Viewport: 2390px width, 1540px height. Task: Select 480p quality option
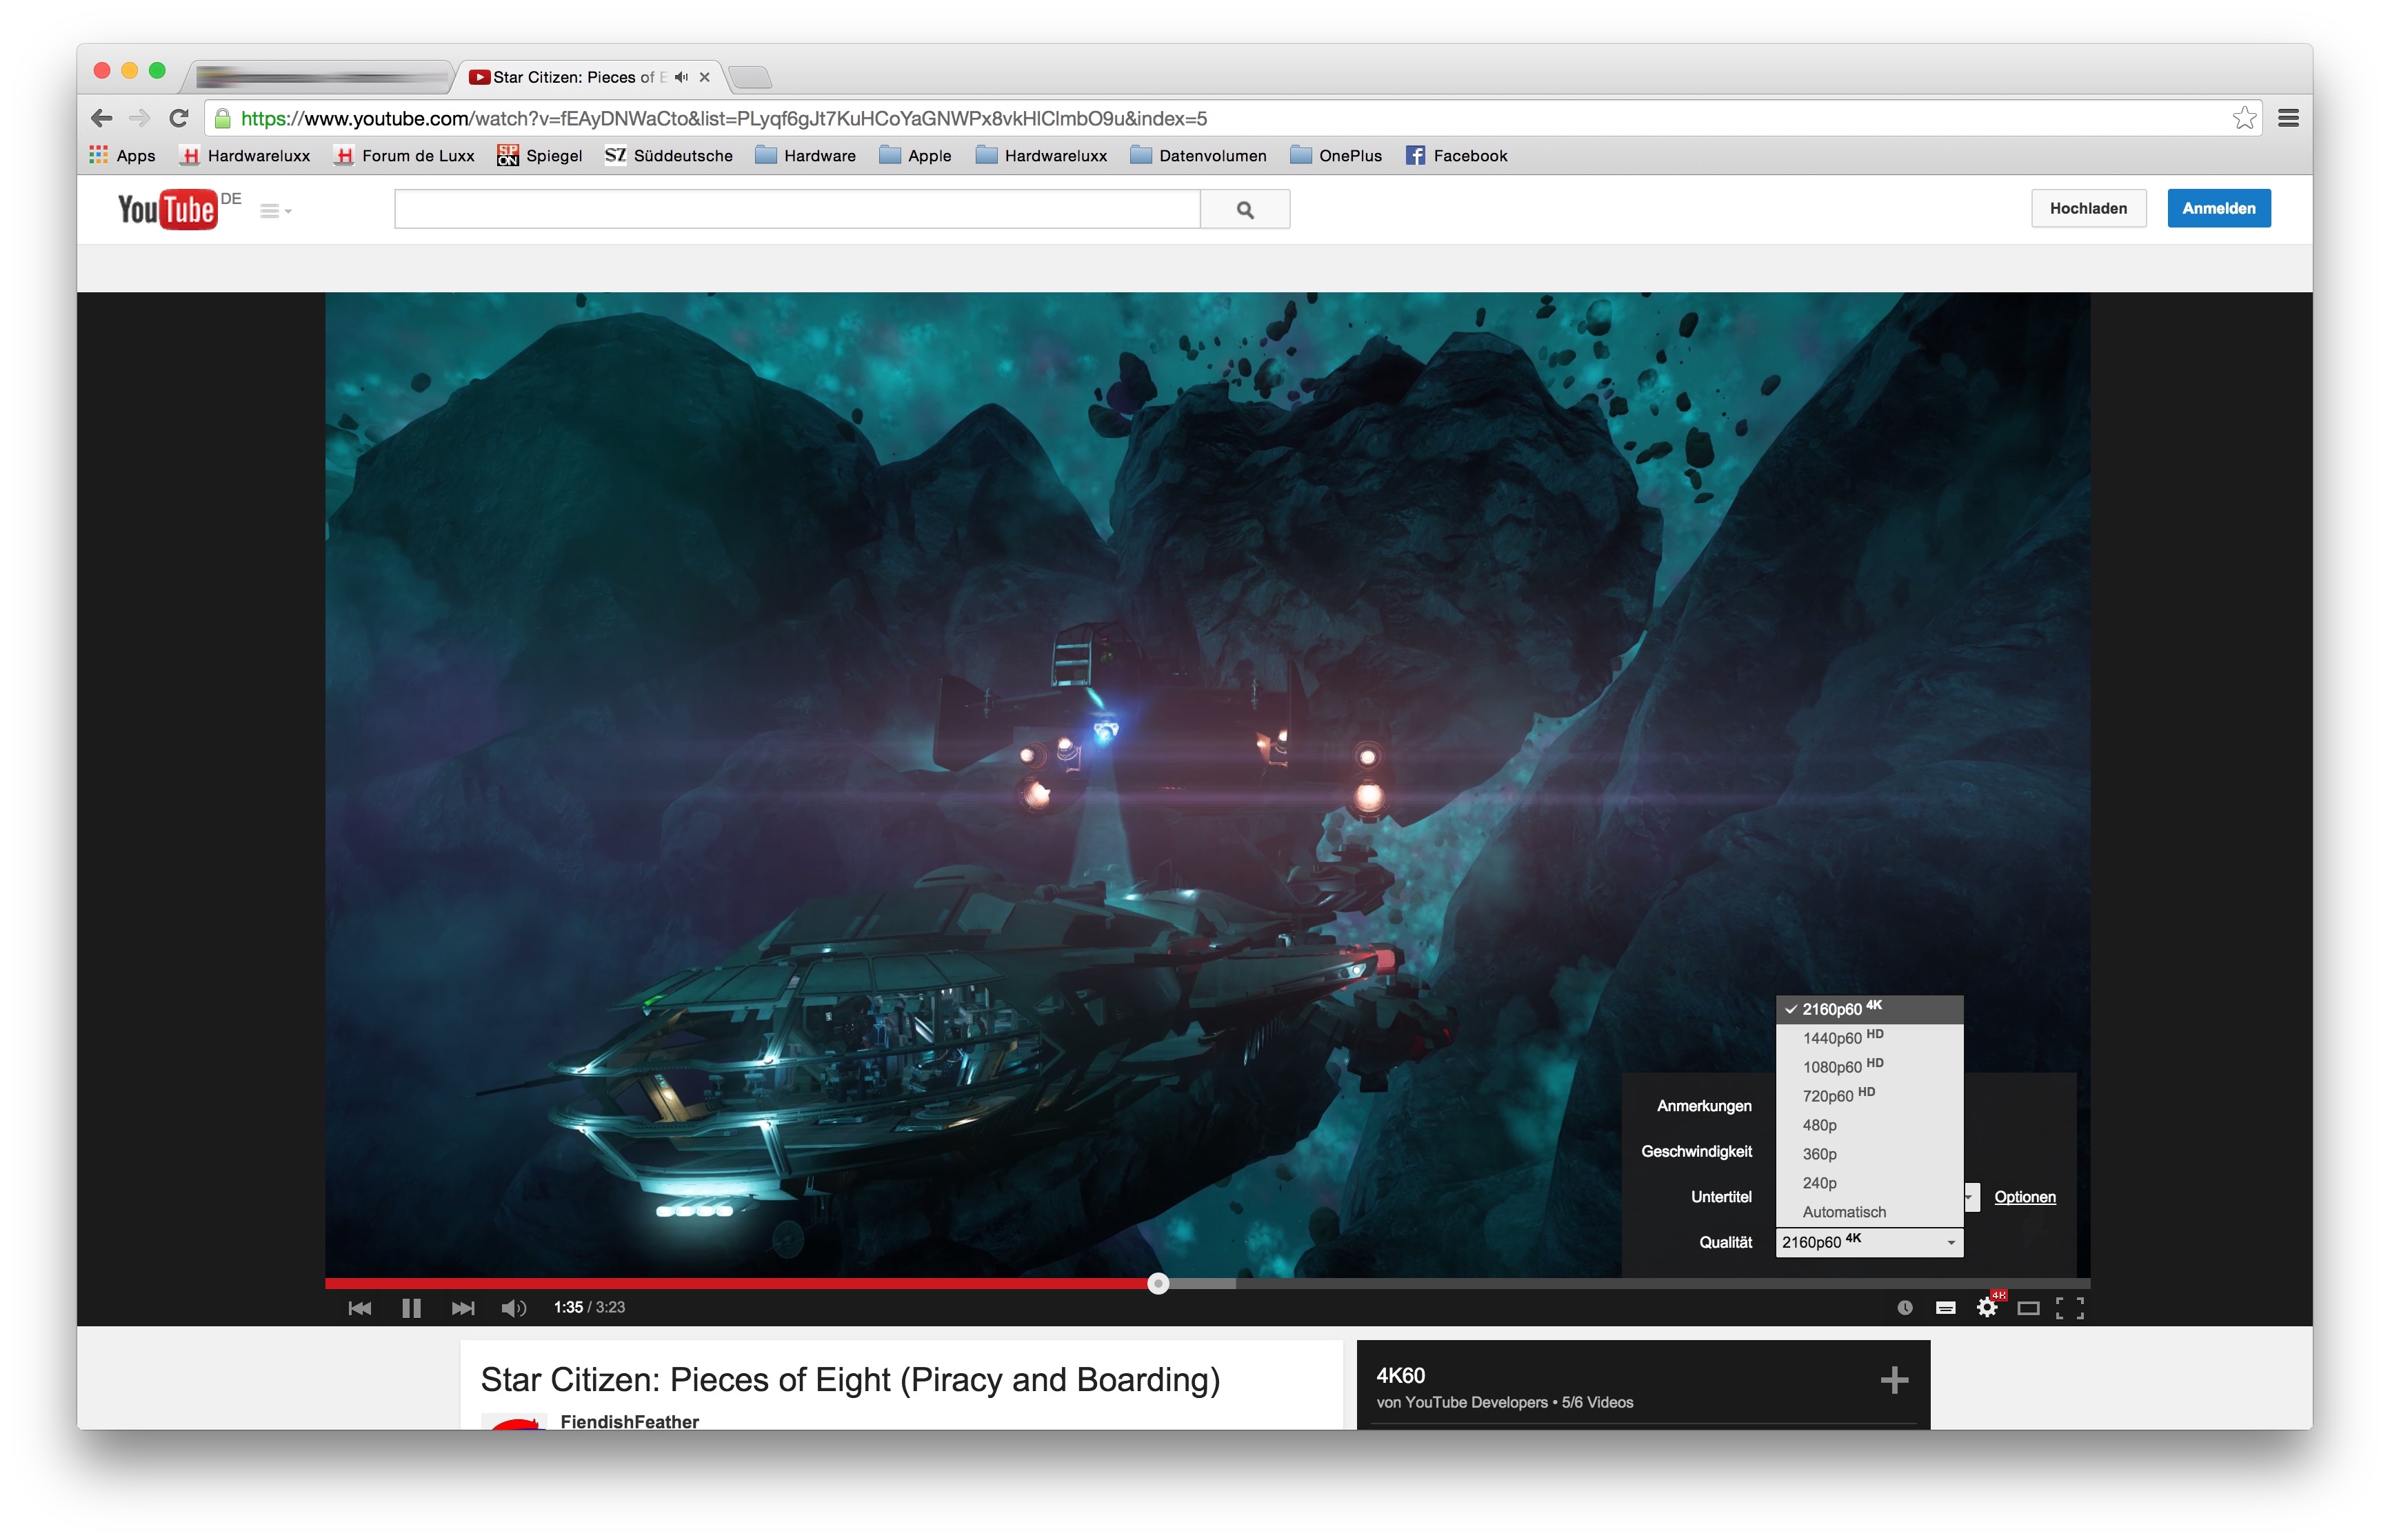(x=1869, y=1125)
